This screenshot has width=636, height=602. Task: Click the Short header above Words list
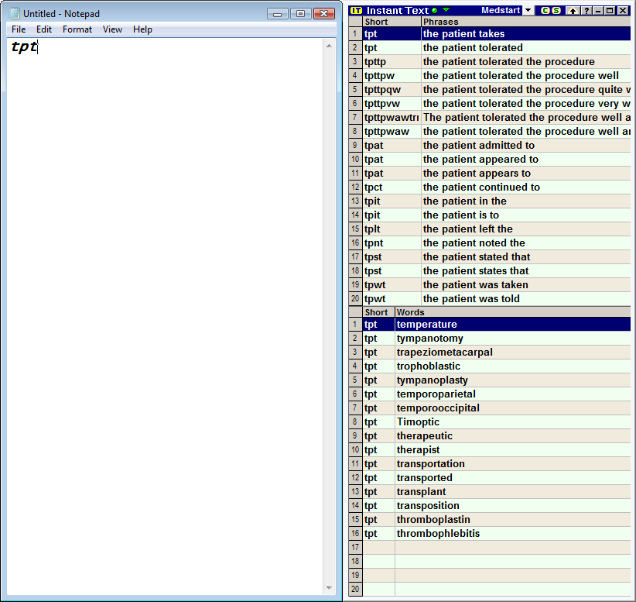(378, 312)
